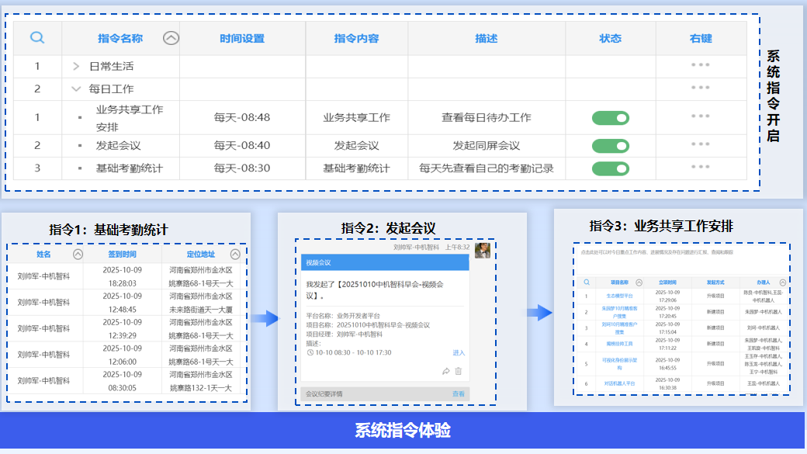Disable the 基础考勤统计 status switch
This screenshot has width=807, height=454.
[611, 168]
